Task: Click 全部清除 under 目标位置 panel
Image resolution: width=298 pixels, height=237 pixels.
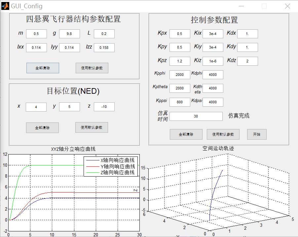Action: coord(43,127)
